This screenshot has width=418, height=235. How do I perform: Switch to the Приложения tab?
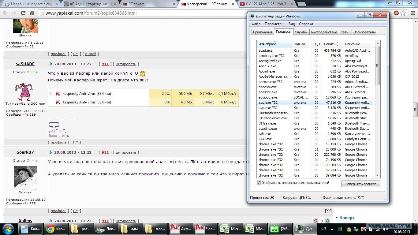click(x=263, y=32)
